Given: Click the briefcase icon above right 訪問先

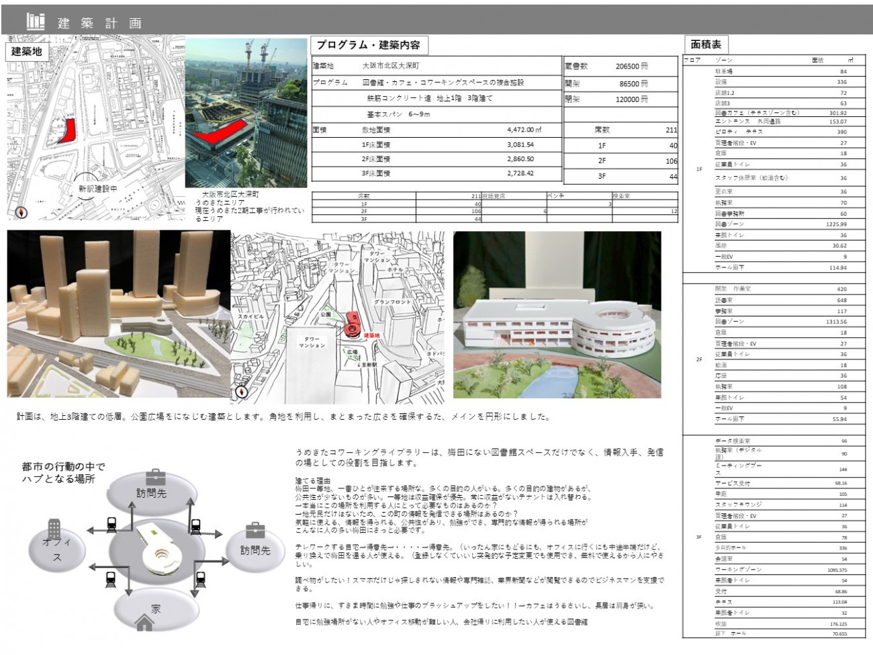Looking at the screenshot, I should 255,530.
